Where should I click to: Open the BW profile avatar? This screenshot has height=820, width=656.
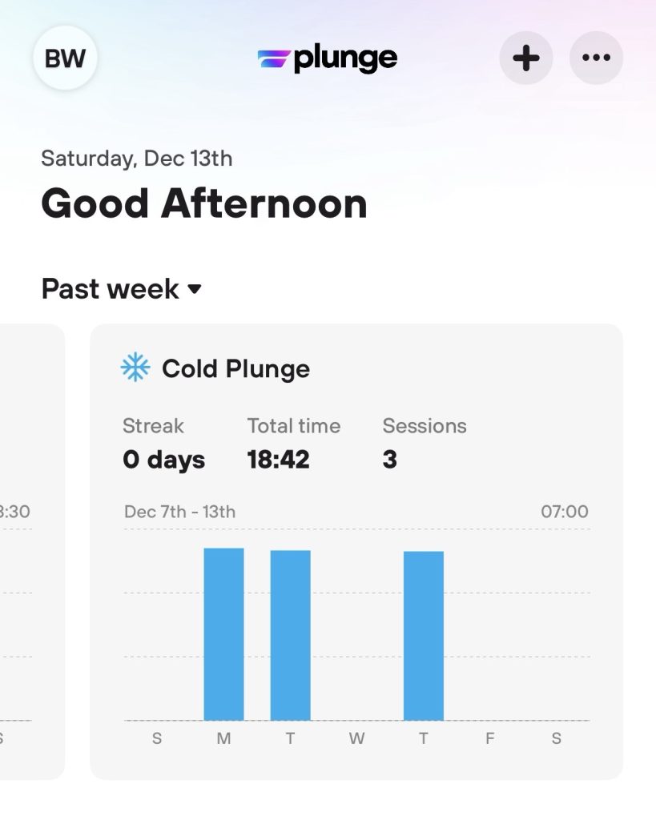[x=65, y=58]
